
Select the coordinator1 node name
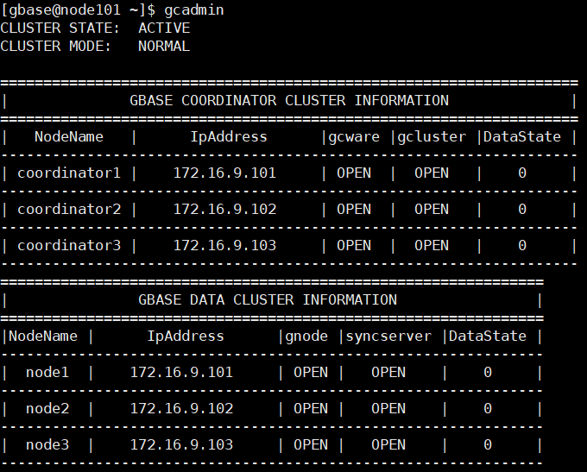pos(69,173)
